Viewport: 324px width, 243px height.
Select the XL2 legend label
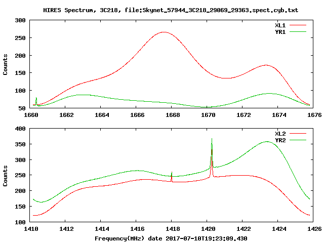[x=280, y=134]
